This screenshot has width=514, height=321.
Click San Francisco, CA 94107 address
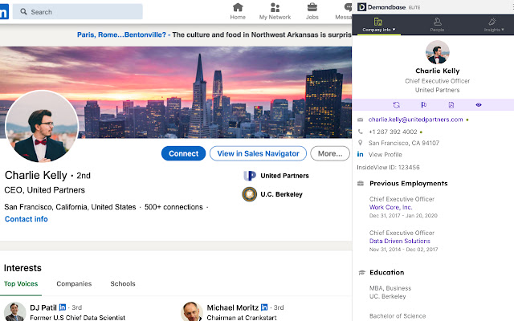coord(403,143)
